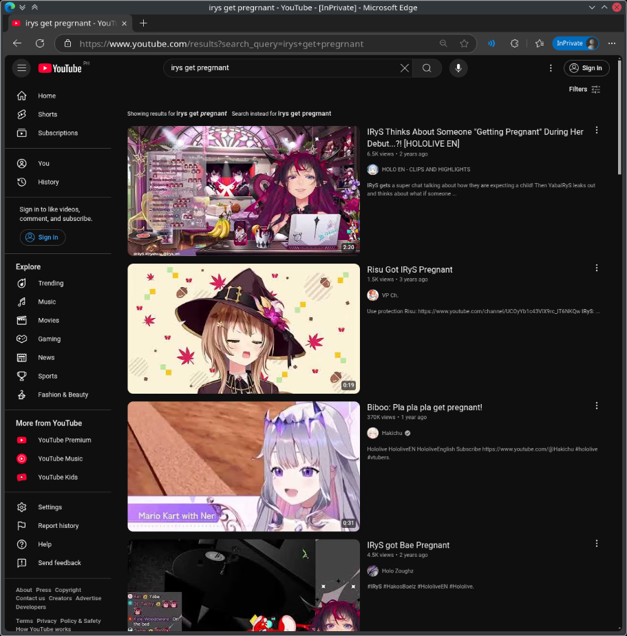
Task: Click Developers footer link
Action: tap(31, 607)
